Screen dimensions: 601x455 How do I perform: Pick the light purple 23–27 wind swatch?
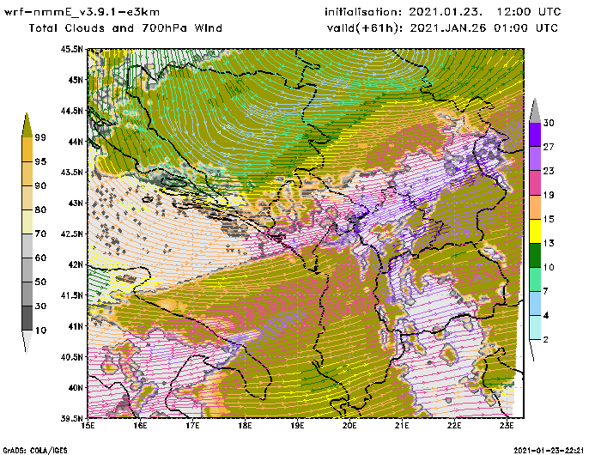535,159
